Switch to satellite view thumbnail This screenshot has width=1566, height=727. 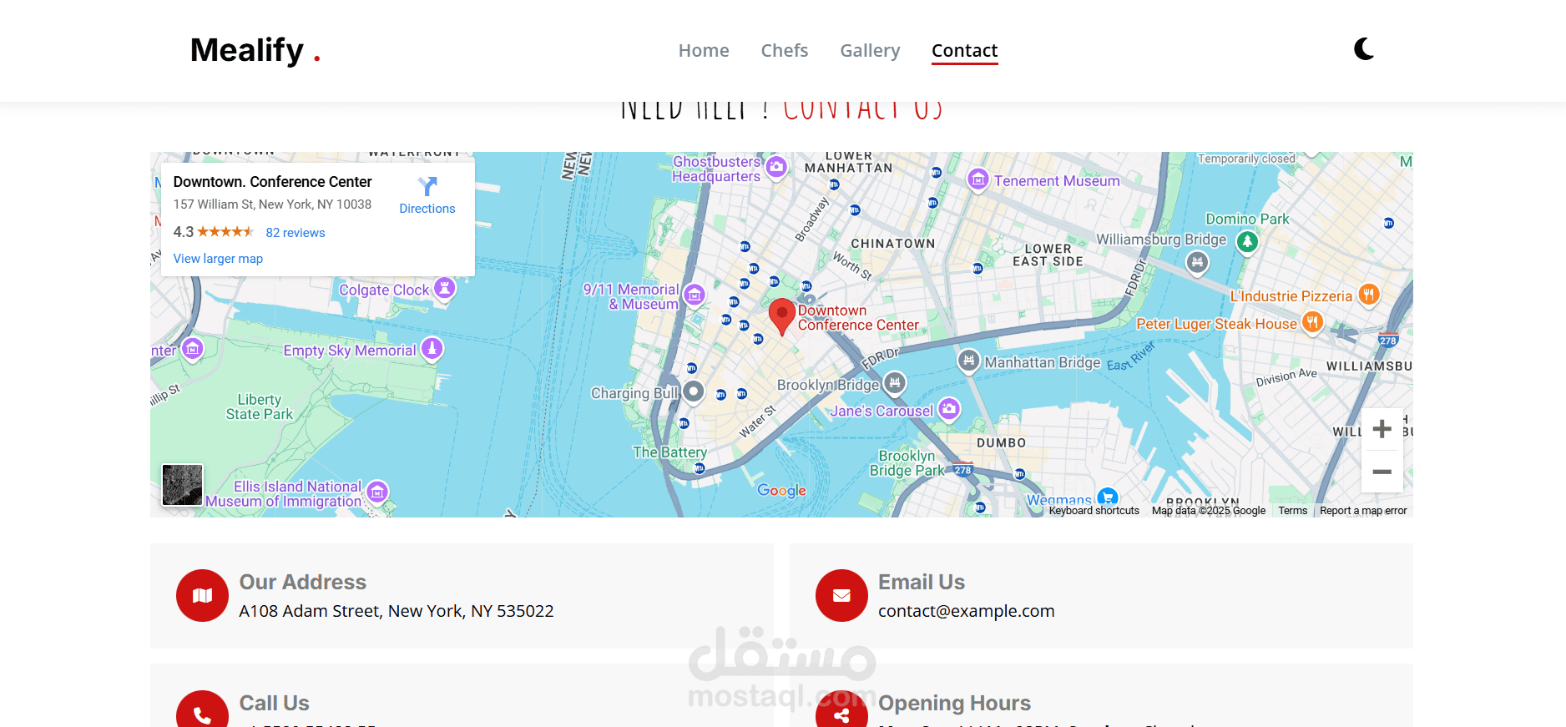[182, 485]
